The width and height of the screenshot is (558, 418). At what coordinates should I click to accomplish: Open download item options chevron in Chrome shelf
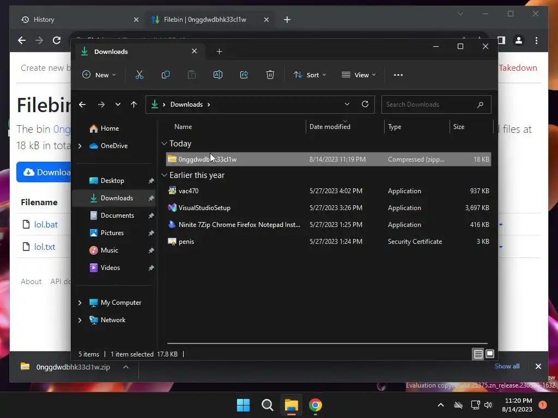126,367
